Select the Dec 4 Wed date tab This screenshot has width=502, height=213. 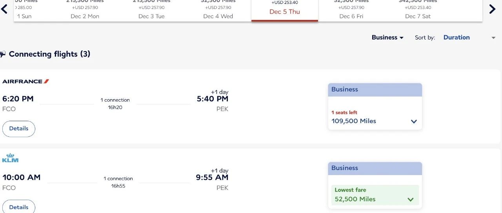tap(218, 11)
